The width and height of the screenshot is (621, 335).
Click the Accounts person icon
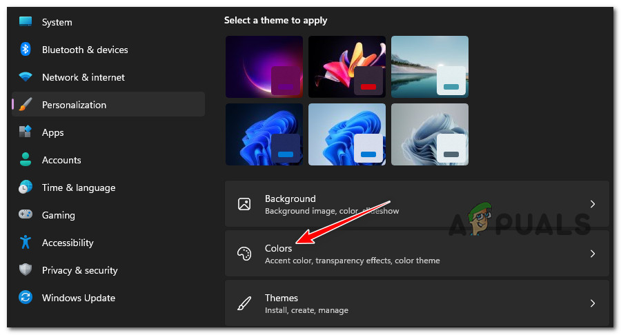(26, 160)
